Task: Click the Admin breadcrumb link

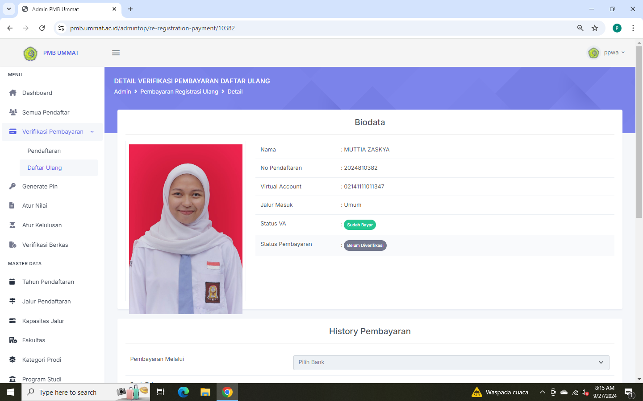Action: [x=122, y=92]
